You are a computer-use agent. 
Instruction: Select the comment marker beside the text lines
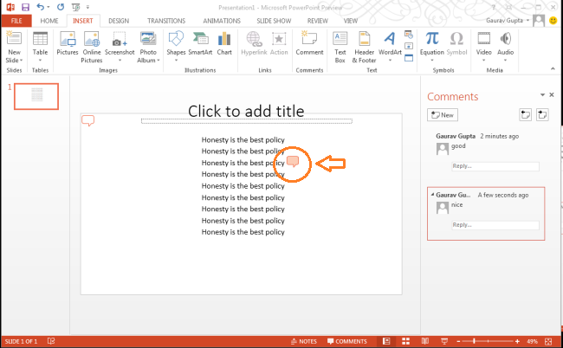pyautogui.click(x=293, y=161)
